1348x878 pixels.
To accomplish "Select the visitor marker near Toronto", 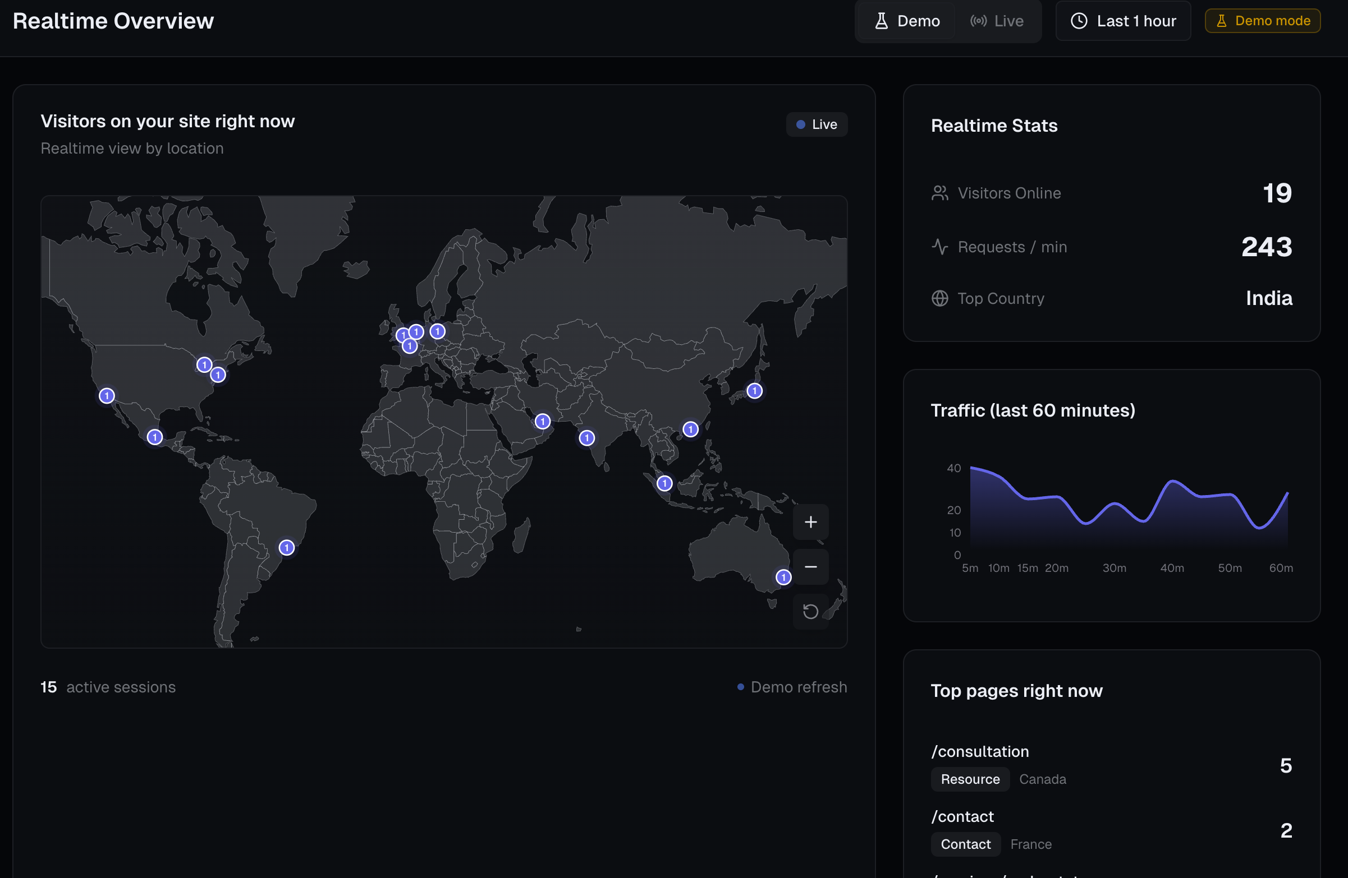I will 204,365.
